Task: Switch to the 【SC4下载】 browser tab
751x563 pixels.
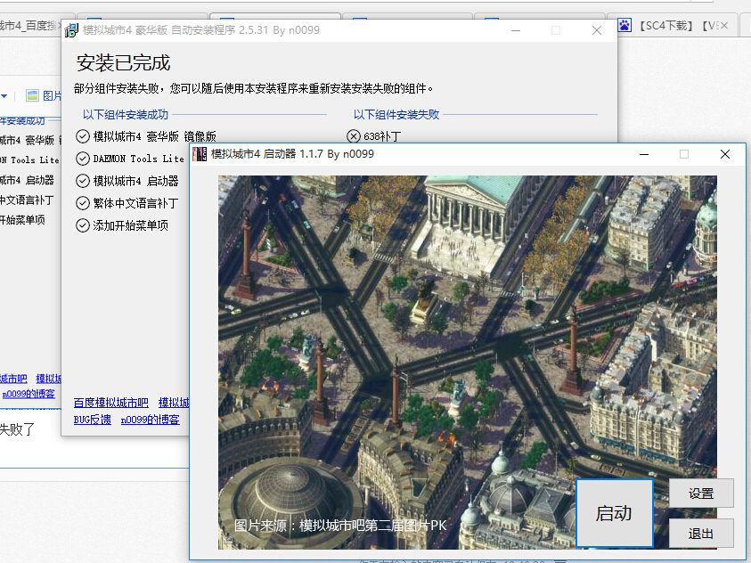Action: [x=675, y=26]
